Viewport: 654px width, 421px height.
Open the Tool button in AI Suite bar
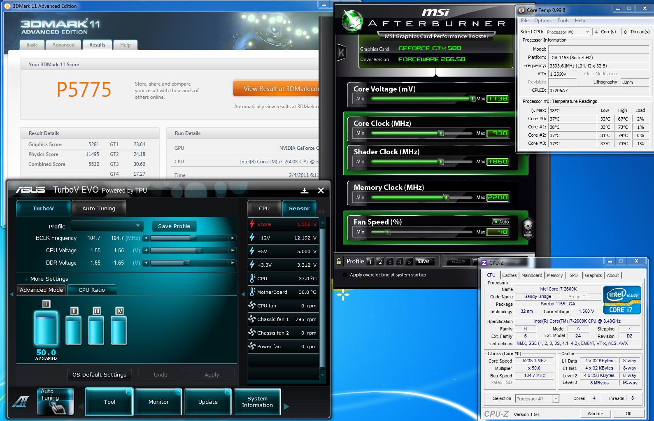(109, 402)
